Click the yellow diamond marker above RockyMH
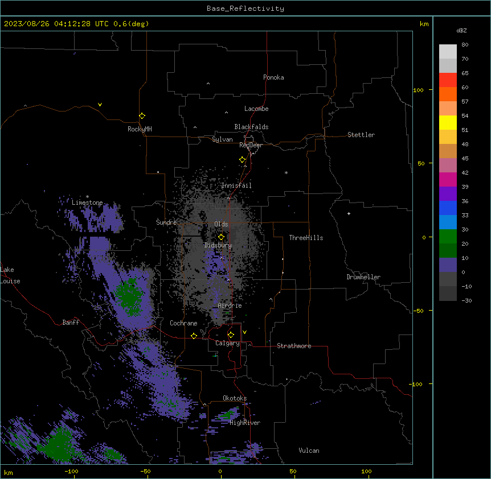The image size is (491, 479). [x=142, y=116]
